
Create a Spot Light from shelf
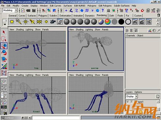32,22
